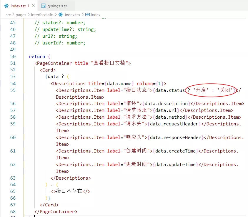Click 'data.updateTime' on line 62

coord(175,165)
